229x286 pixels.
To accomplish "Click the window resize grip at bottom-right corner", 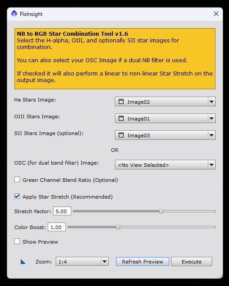I will 221,276.
